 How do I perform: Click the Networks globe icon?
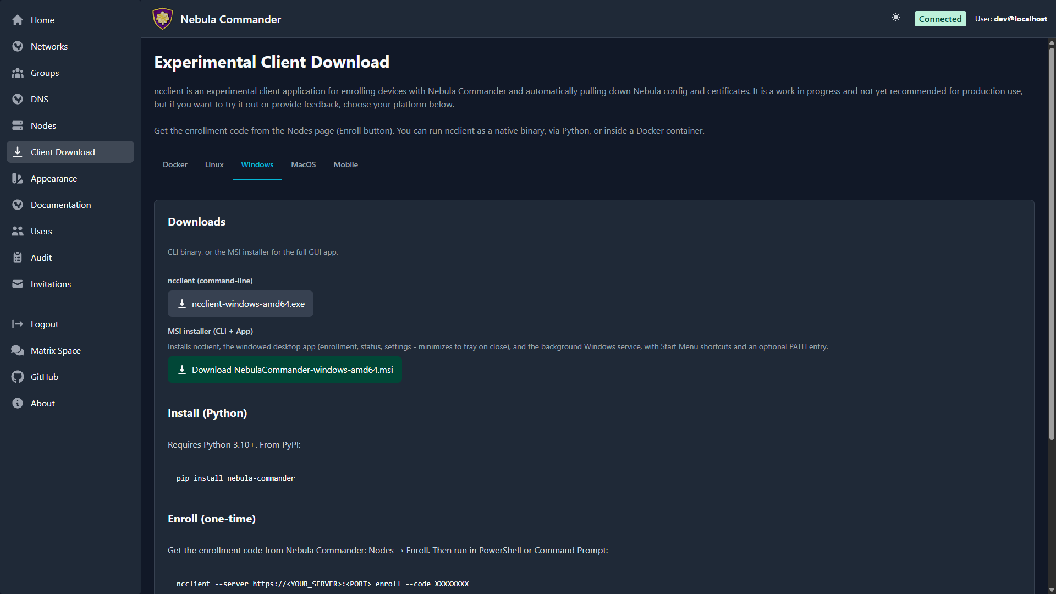click(18, 46)
